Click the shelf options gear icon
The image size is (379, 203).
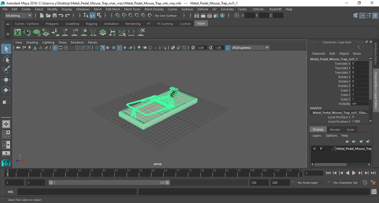point(8,34)
